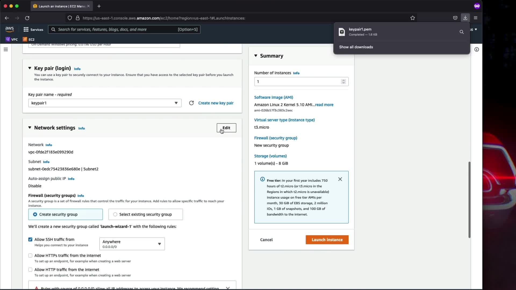Open the keypair1 key pair dropdown
The height and width of the screenshot is (290, 516).
105,103
